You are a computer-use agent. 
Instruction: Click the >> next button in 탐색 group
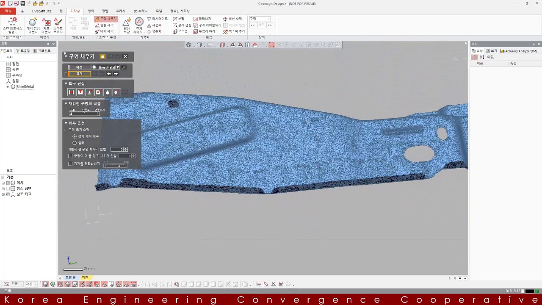[269, 25]
